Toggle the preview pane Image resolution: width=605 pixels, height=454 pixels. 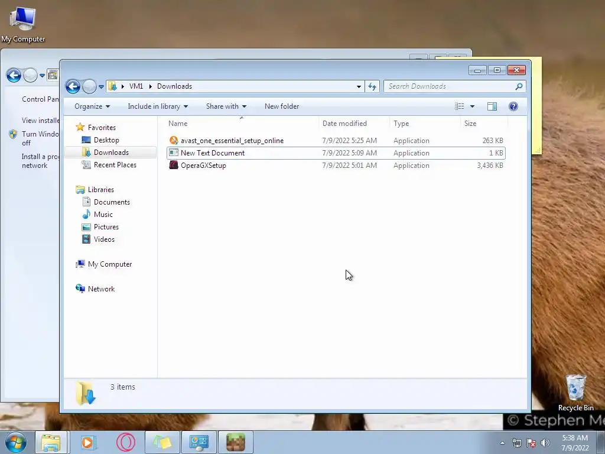[x=492, y=106]
